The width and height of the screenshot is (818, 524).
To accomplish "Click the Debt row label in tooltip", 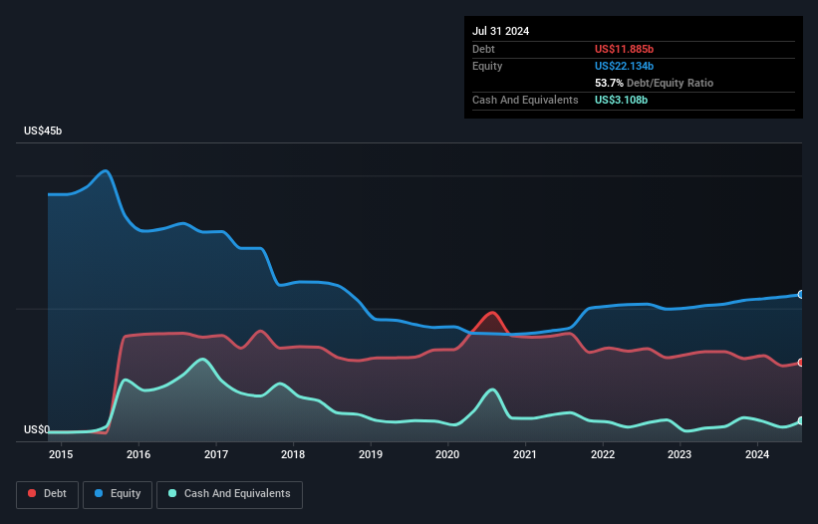I will pyautogui.click(x=483, y=49).
